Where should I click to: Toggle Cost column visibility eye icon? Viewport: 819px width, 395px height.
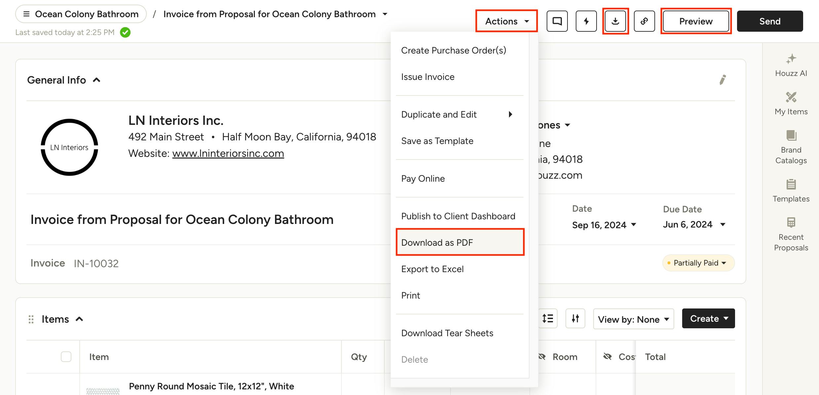click(607, 357)
